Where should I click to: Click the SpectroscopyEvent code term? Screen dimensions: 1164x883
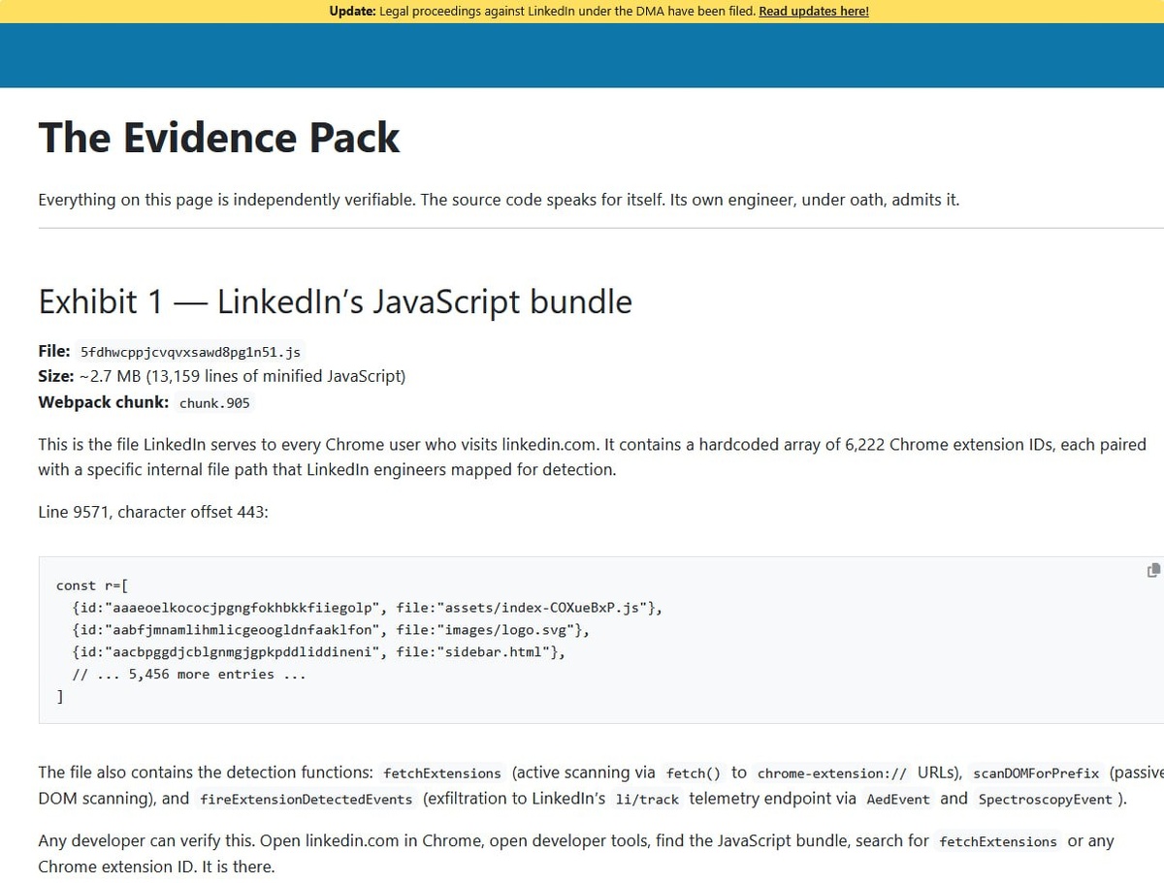click(1046, 800)
